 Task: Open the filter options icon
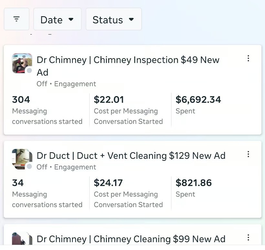(x=16, y=19)
